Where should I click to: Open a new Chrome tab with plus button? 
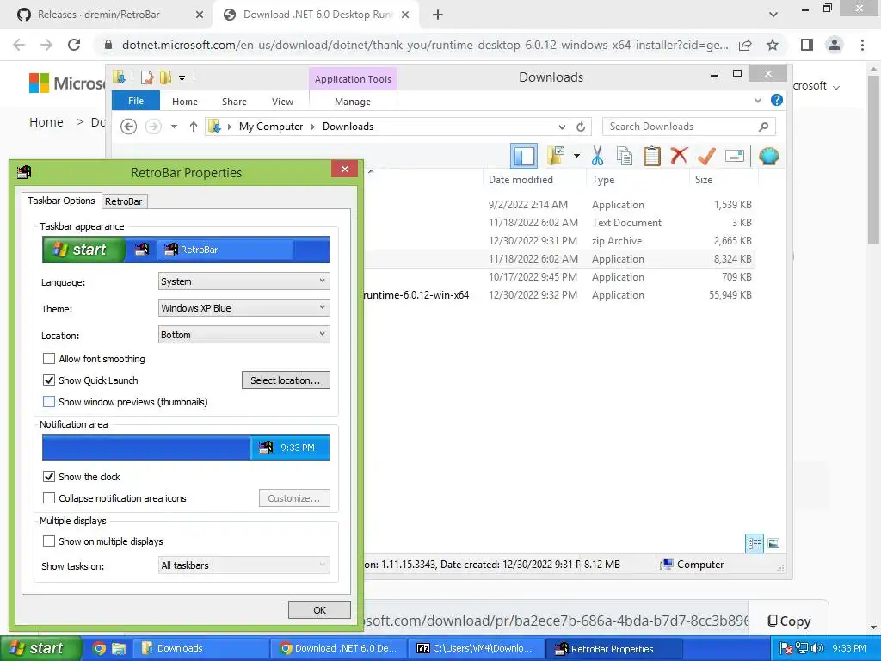click(x=438, y=15)
